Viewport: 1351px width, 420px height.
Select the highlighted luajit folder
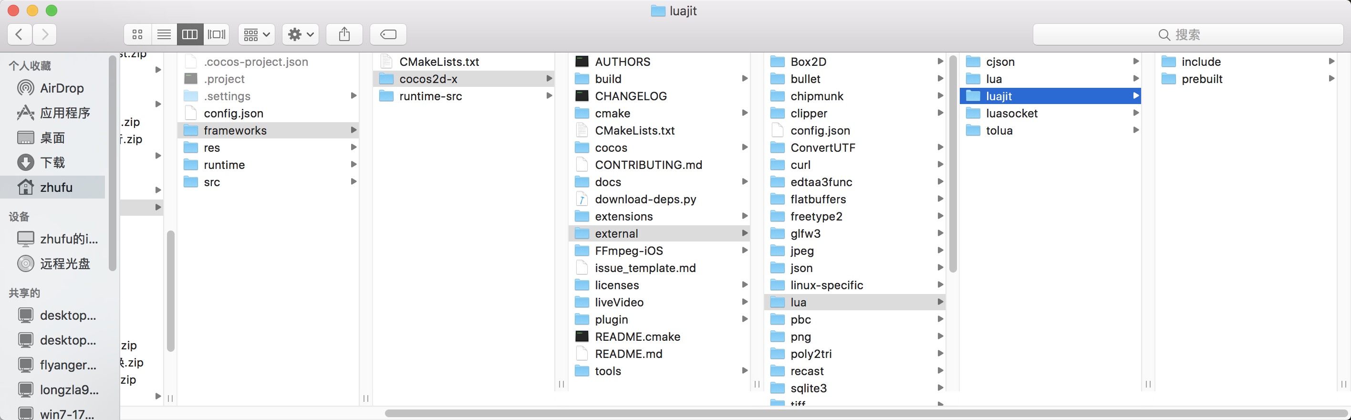(1050, 96)
